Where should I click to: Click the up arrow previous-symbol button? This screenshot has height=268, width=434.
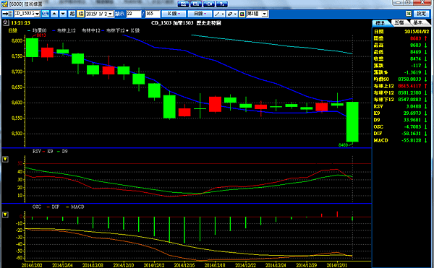pos(54,14)
